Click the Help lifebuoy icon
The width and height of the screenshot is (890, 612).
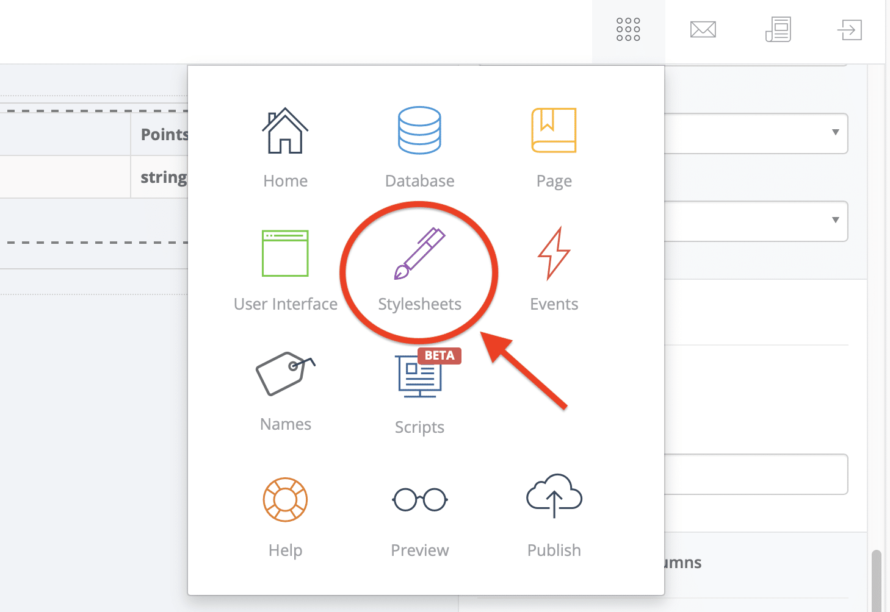[x=285, y=500]
